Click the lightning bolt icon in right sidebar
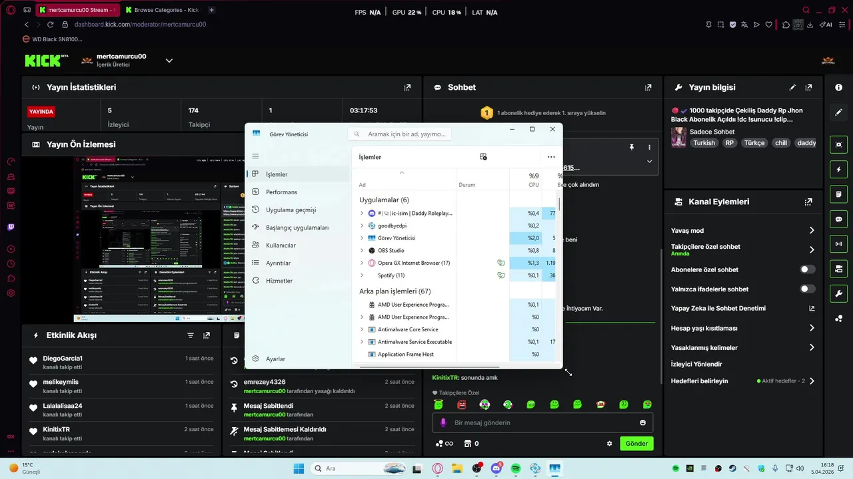853x479 pixels. 838,170
